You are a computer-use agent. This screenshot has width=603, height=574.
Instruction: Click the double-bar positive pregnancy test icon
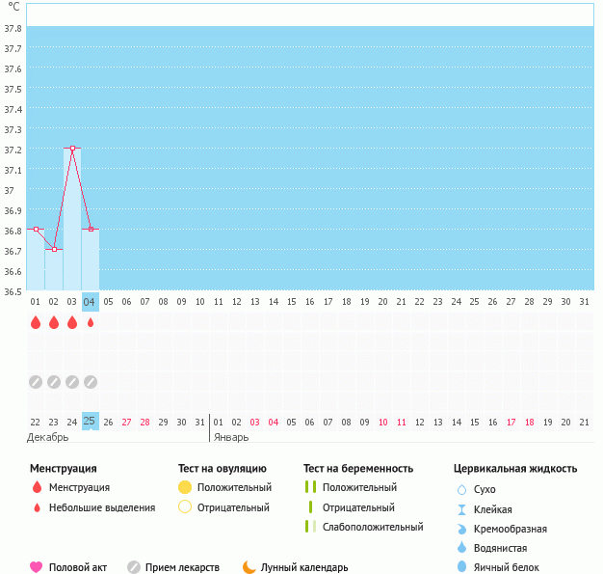pos(310,487)
